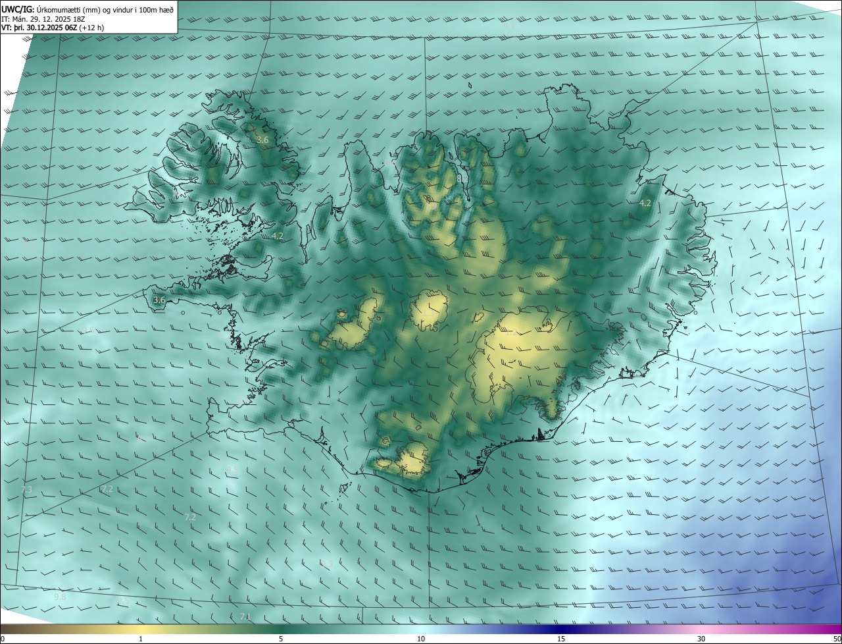Pick the purple band between 15 and 30
The width and height of the screenshot is (842, 644).
point(631,629)
